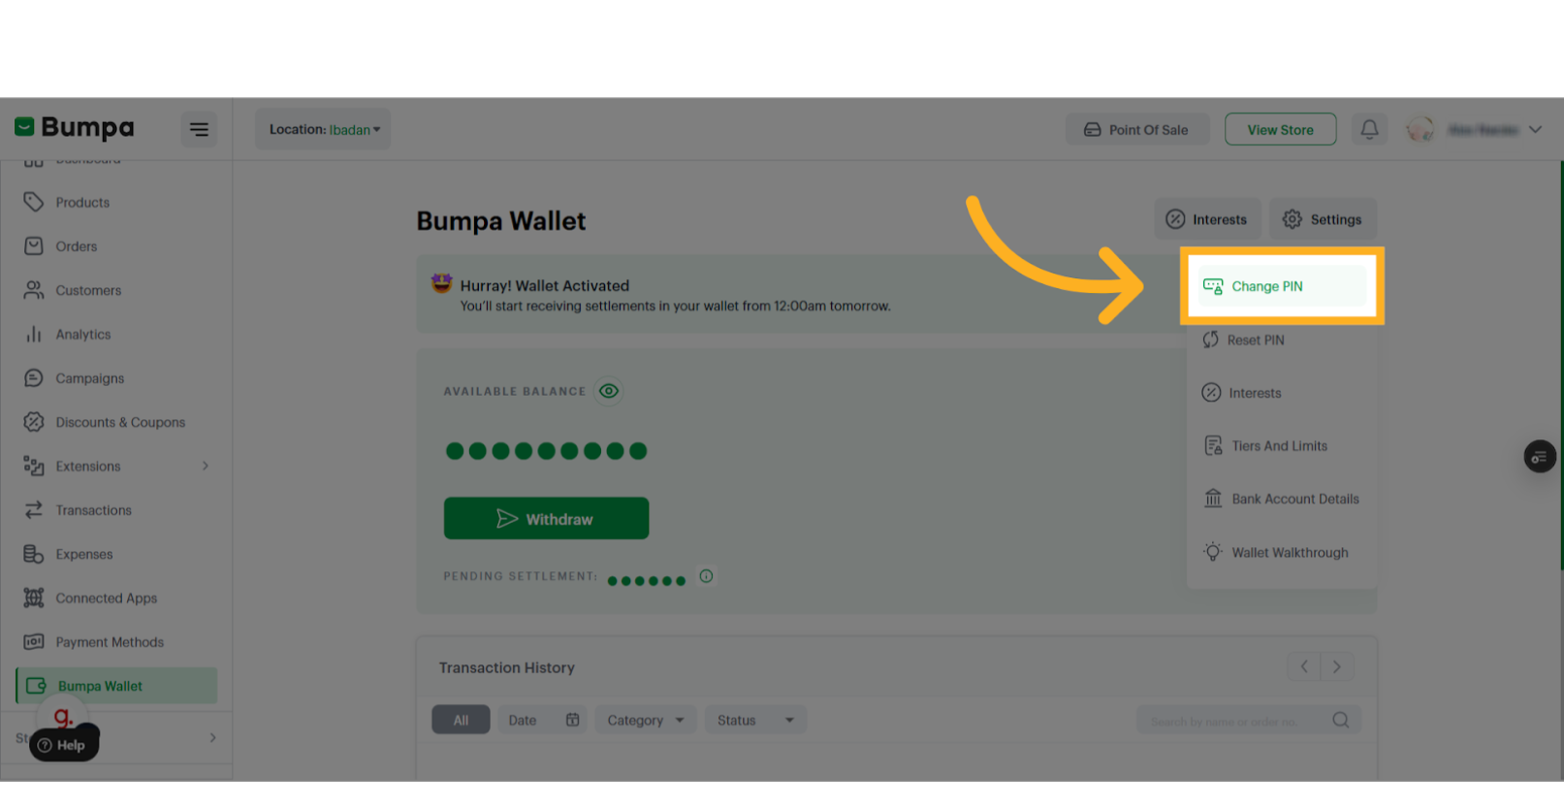Click the green Withdraw button

tap(546, 519)
